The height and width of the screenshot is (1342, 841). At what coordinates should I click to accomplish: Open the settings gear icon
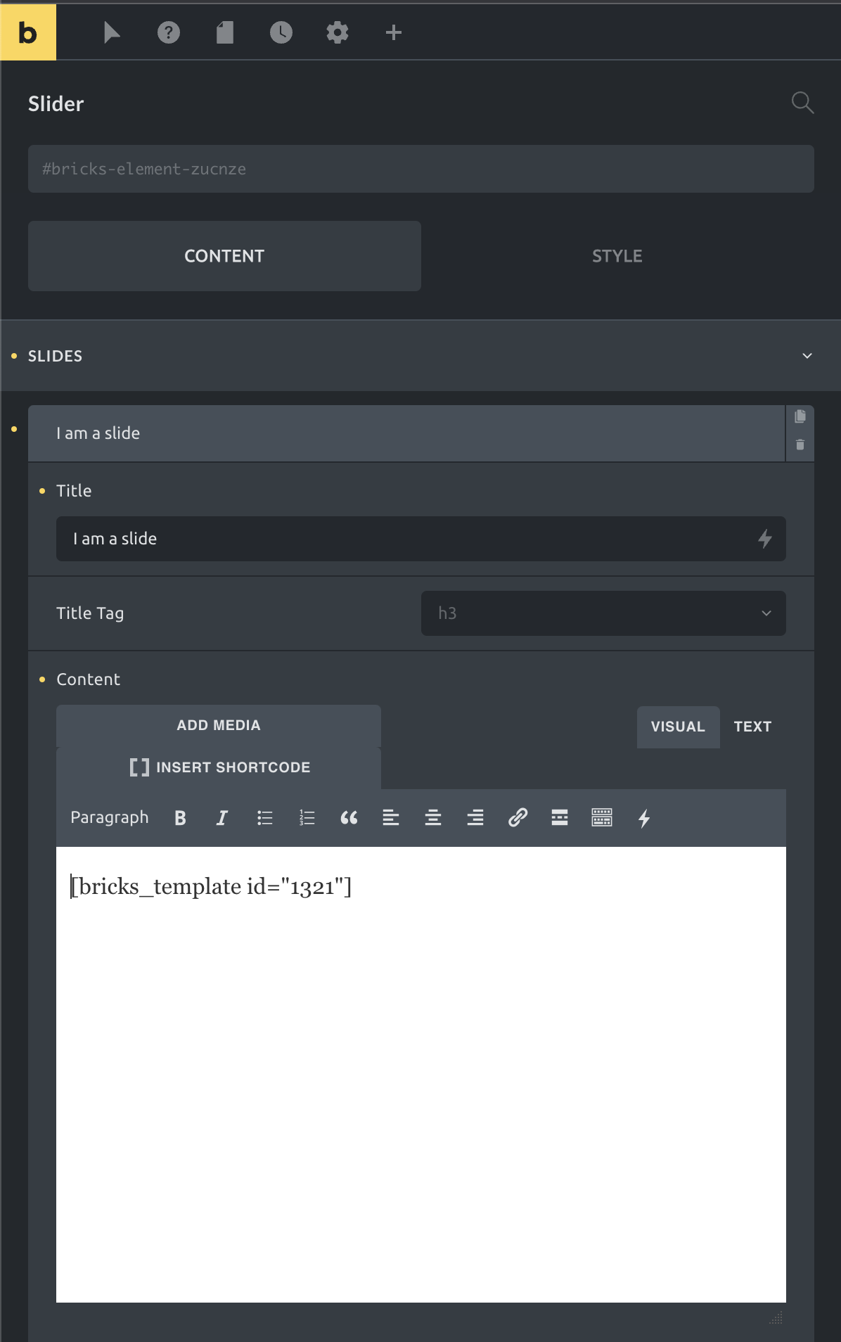click(338, 32)
